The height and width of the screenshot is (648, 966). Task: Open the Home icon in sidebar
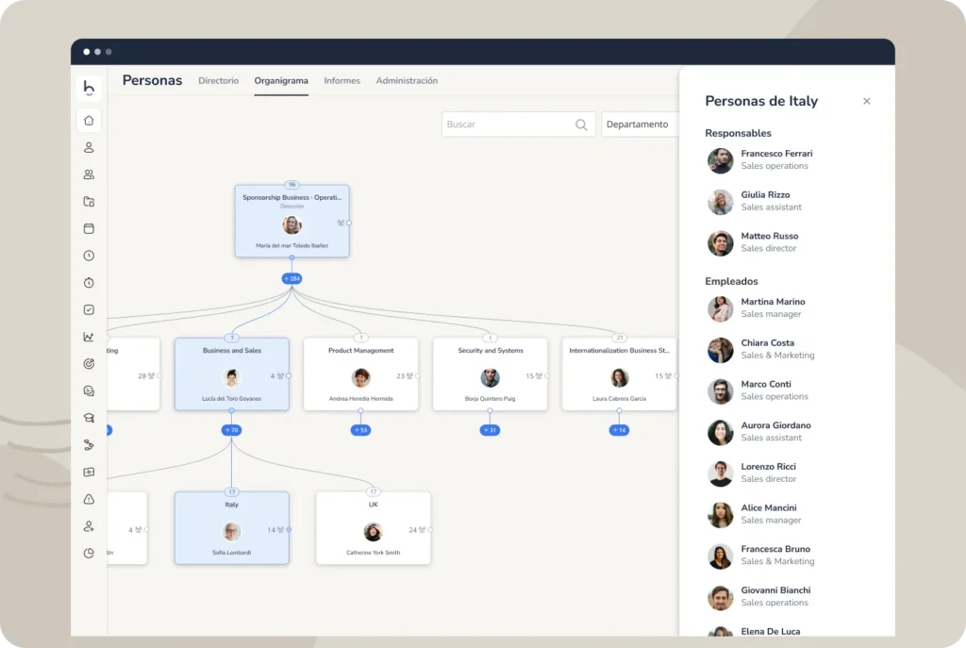(89, 120)
